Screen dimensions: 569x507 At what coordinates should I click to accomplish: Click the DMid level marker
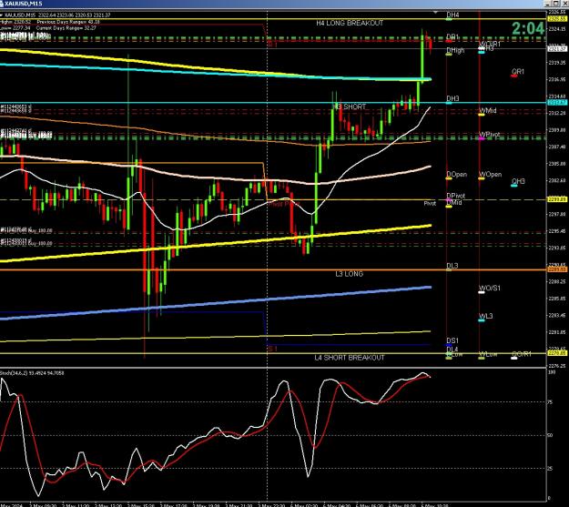point(454,202)
